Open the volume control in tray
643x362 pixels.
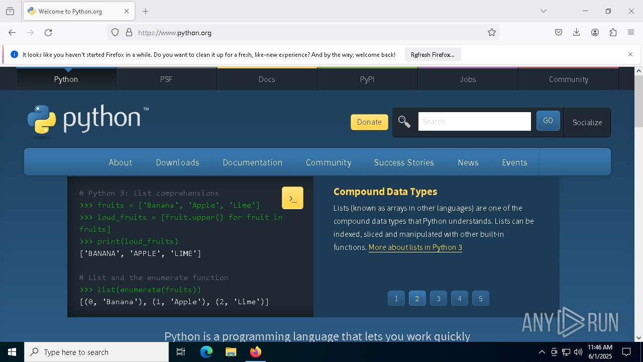[x=578, y=352]
